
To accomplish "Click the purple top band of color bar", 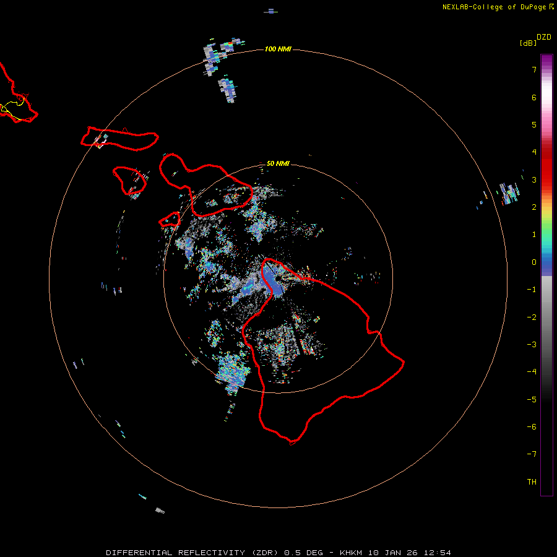I will click(x=546, y=61).
